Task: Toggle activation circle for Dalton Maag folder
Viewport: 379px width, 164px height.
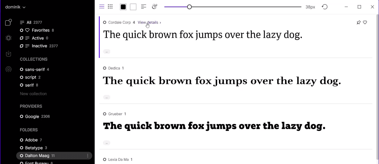Action: tap(21, 156)
